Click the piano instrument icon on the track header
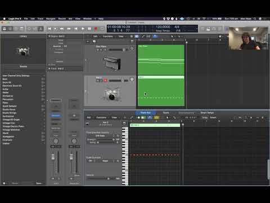This screenshot has height=203, width=270. tap(112, 64)
